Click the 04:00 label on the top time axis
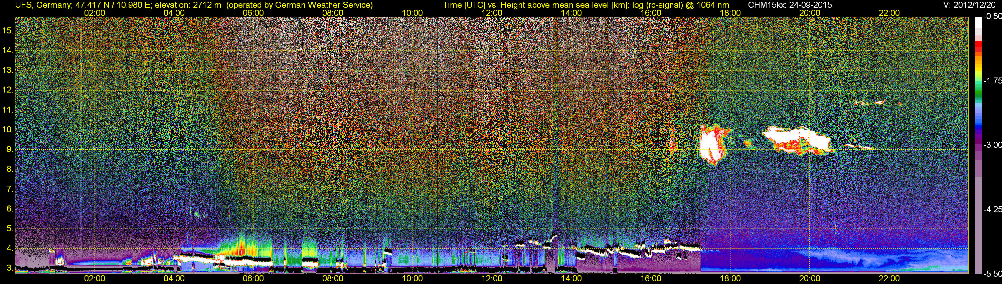1002x284 pixels. point(174,13)
